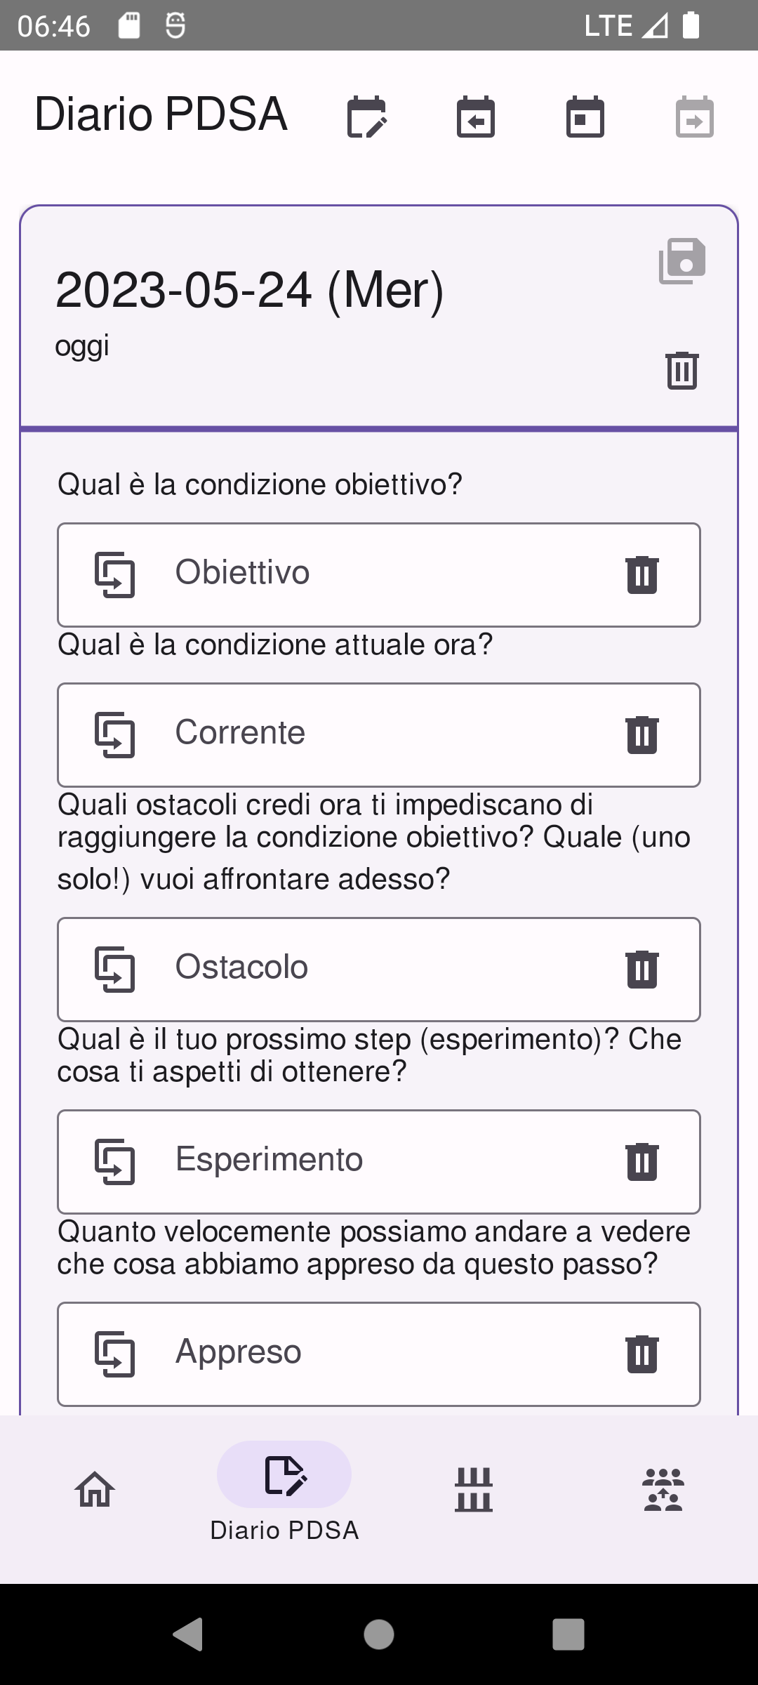Focus the Appreso input field

pyautogui.click(x=379, y=1353)
